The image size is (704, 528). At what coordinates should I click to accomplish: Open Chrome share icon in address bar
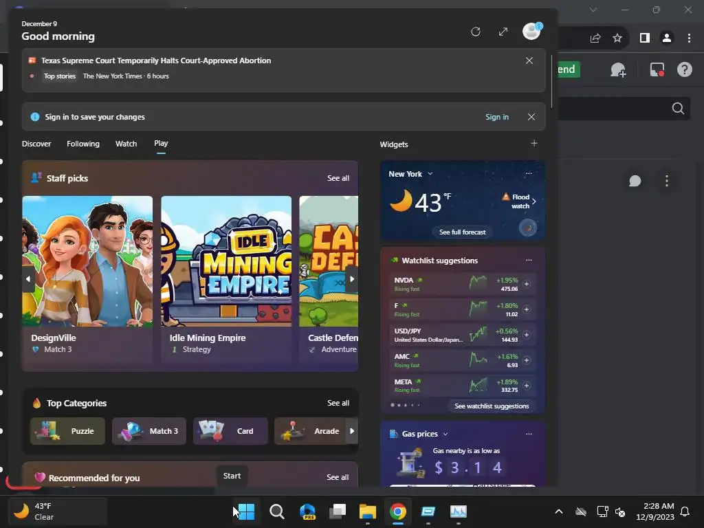[x=595, y=38]
